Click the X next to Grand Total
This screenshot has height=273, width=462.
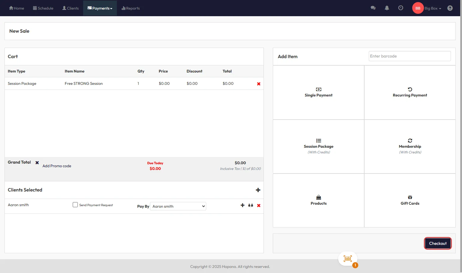(x=37, y=163)
